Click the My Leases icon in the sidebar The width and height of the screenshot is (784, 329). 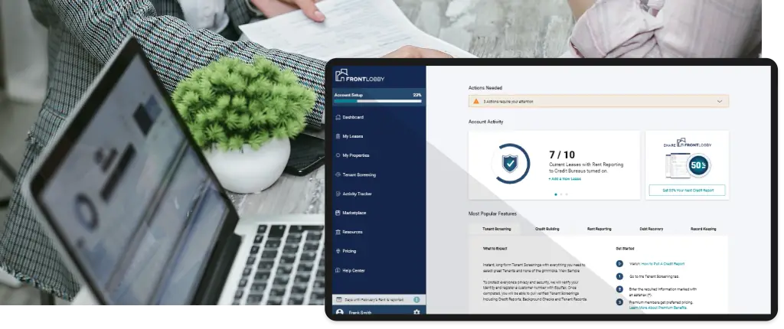pos(338,136)
